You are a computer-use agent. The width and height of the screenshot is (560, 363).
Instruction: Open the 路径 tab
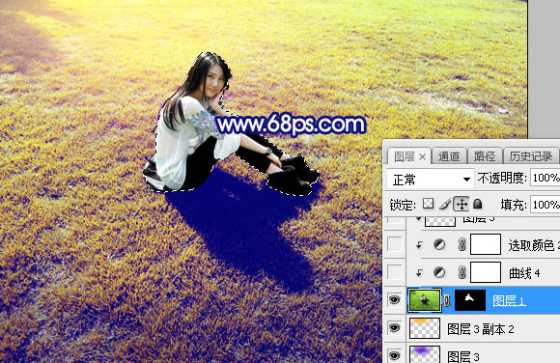pyautogui.click(x=485, y=156)
